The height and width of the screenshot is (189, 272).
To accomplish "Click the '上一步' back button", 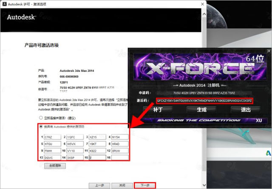I will tap(99, 185).
